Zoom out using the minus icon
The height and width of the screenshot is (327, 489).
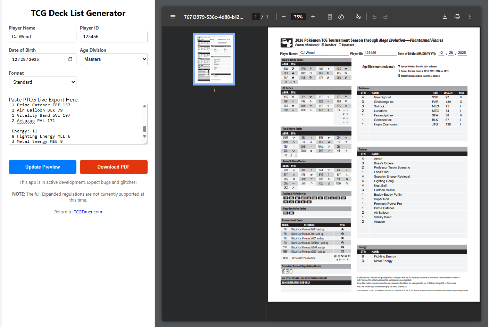[284, 17]
